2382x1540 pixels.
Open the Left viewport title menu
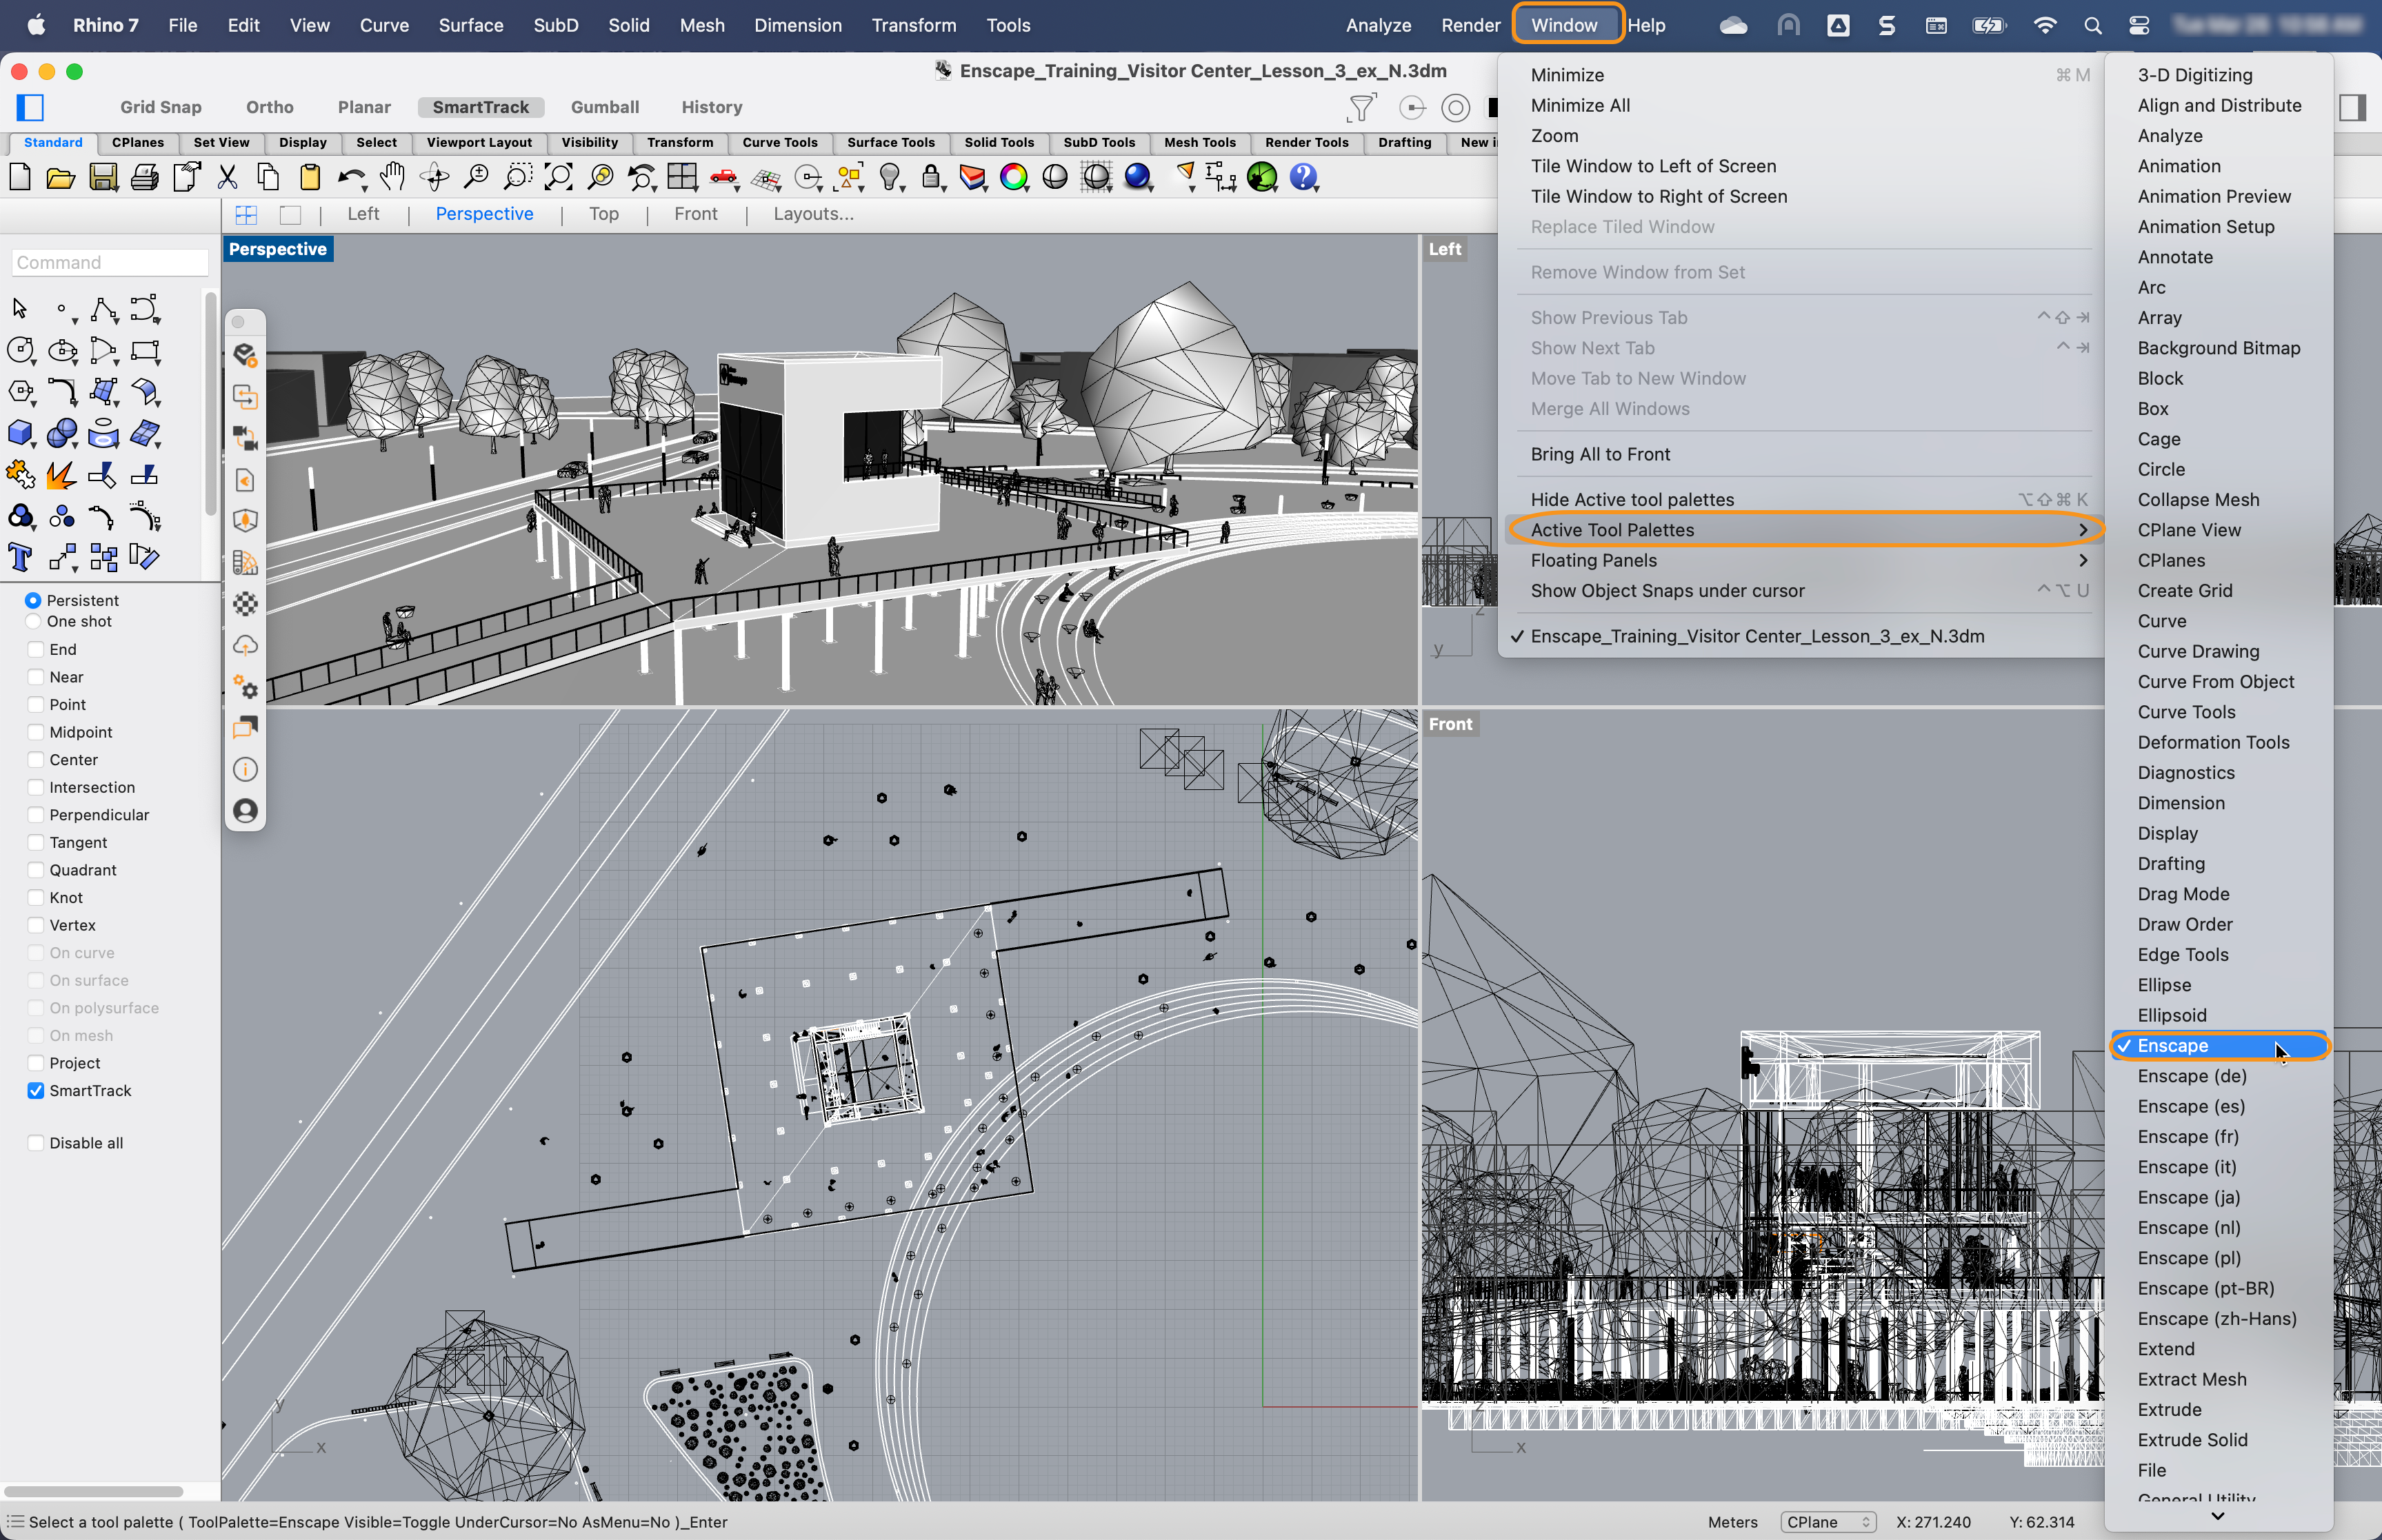pos(1445,249)
